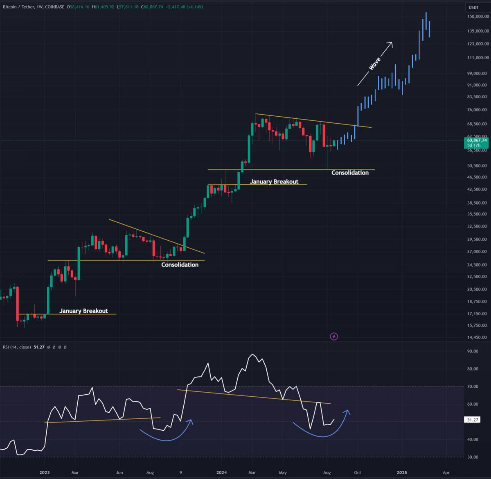Click the 2025 time axis label
Screen dimensions: 491x479
[402, 472]
